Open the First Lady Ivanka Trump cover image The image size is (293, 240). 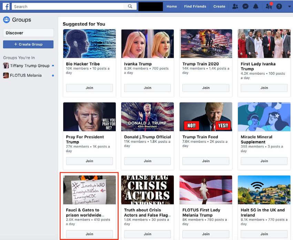click(264, 44)
